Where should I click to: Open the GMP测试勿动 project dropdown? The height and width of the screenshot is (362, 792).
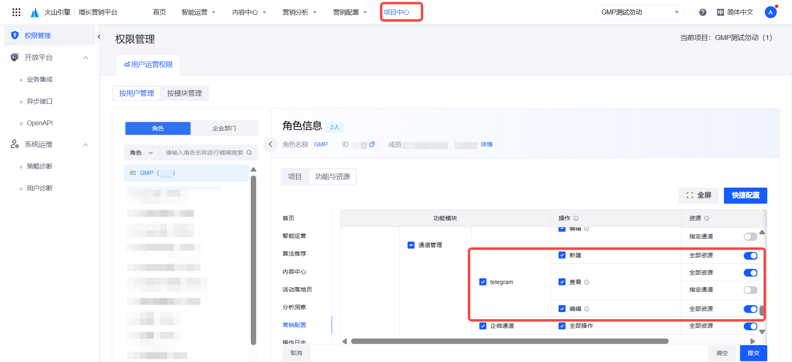tap(639, 12)
